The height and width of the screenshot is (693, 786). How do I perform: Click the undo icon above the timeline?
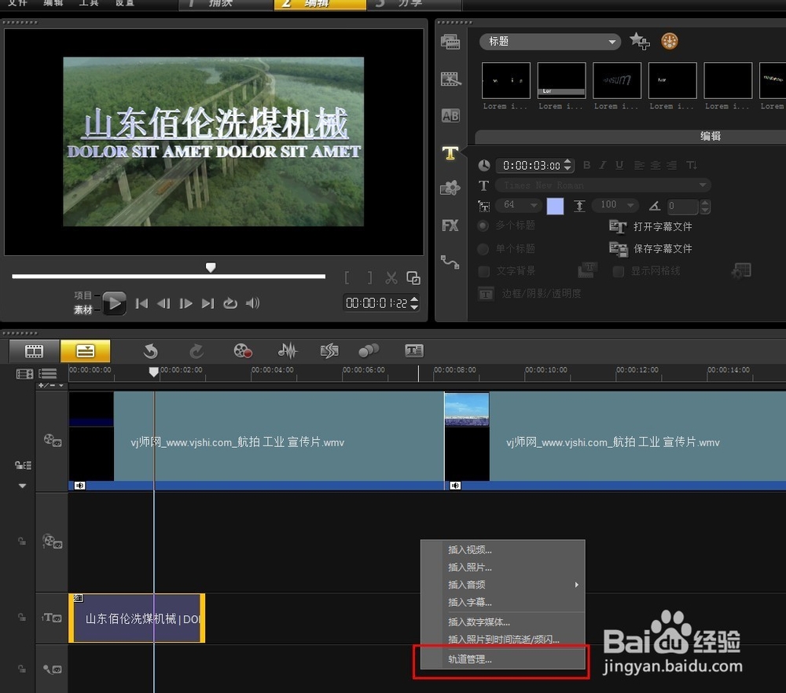[151, 351]
